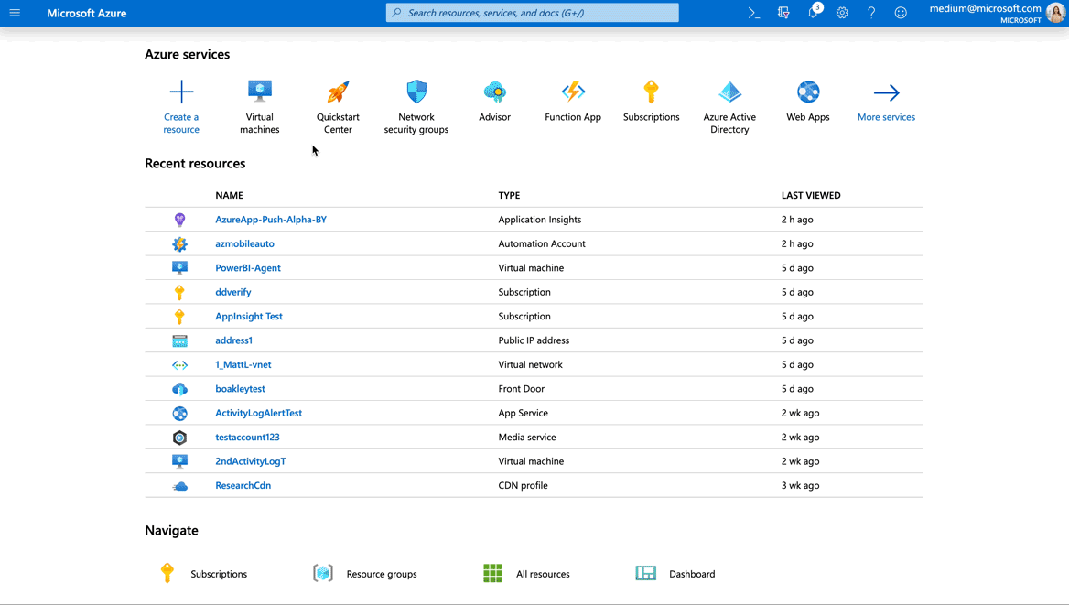The width and height of the screenshot is (1069, 605).
Task: Click the Microsoft Azure home title
Action: point(87,13)
